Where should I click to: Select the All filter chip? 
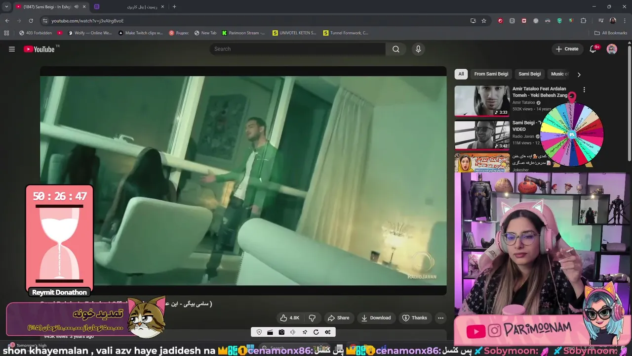point(461,74)
